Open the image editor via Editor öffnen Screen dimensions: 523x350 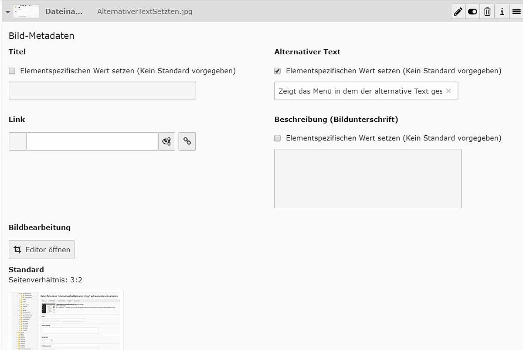42,250
